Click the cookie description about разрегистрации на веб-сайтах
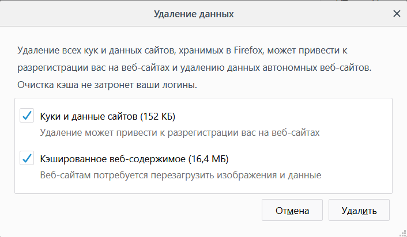The image size is (407, 237). click(180, 132)
